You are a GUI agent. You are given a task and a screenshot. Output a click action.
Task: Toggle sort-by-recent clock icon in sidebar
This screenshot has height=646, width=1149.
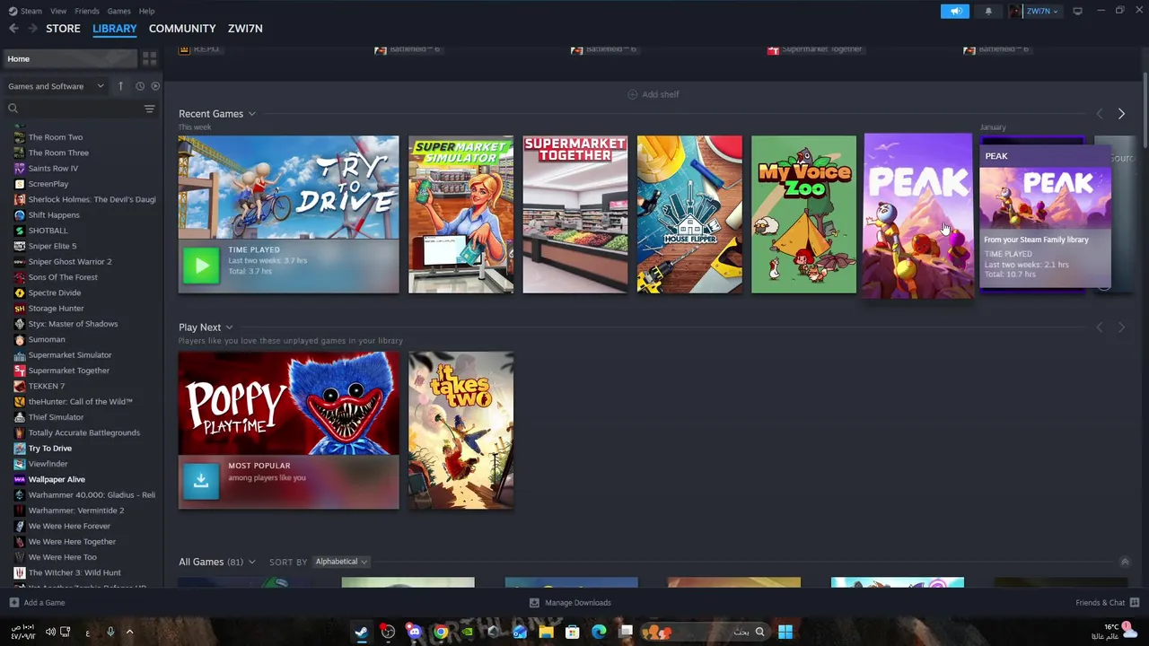point(140,86)
